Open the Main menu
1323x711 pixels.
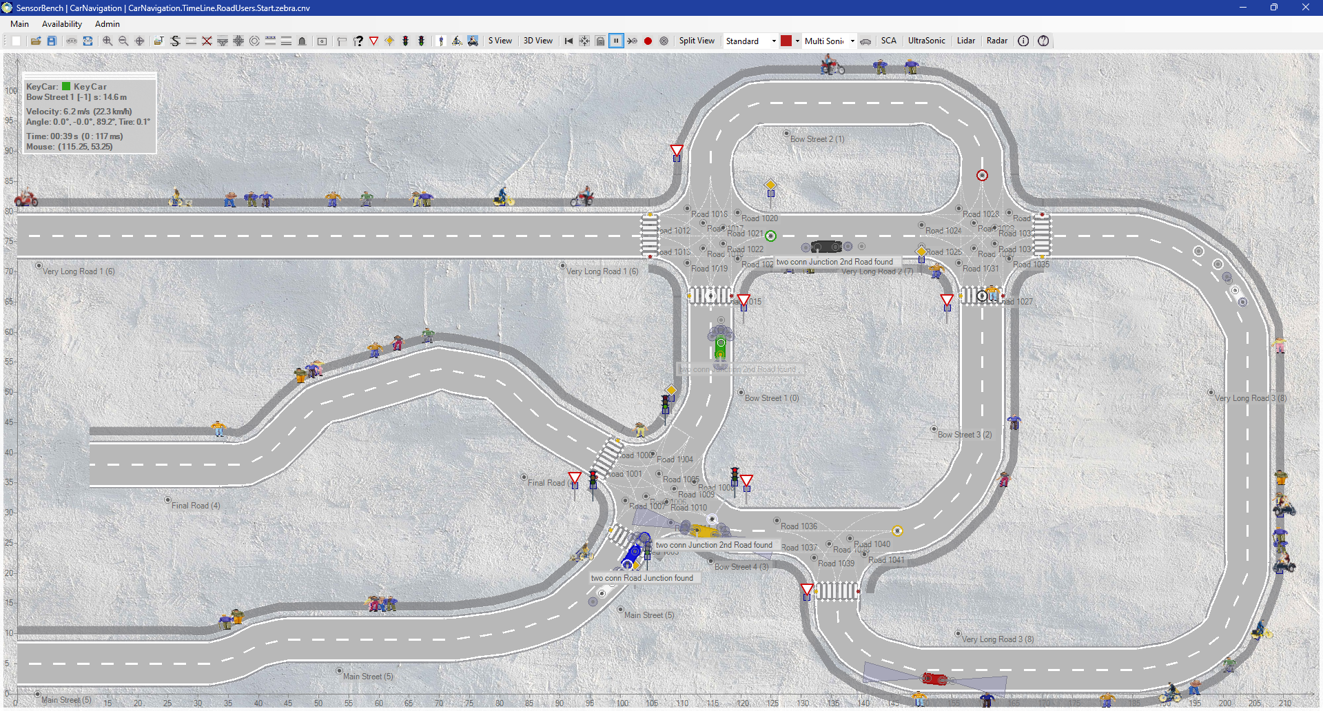pos(19,23)
